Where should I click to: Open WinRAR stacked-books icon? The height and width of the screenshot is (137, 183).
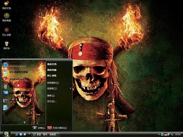coord(6,100)
